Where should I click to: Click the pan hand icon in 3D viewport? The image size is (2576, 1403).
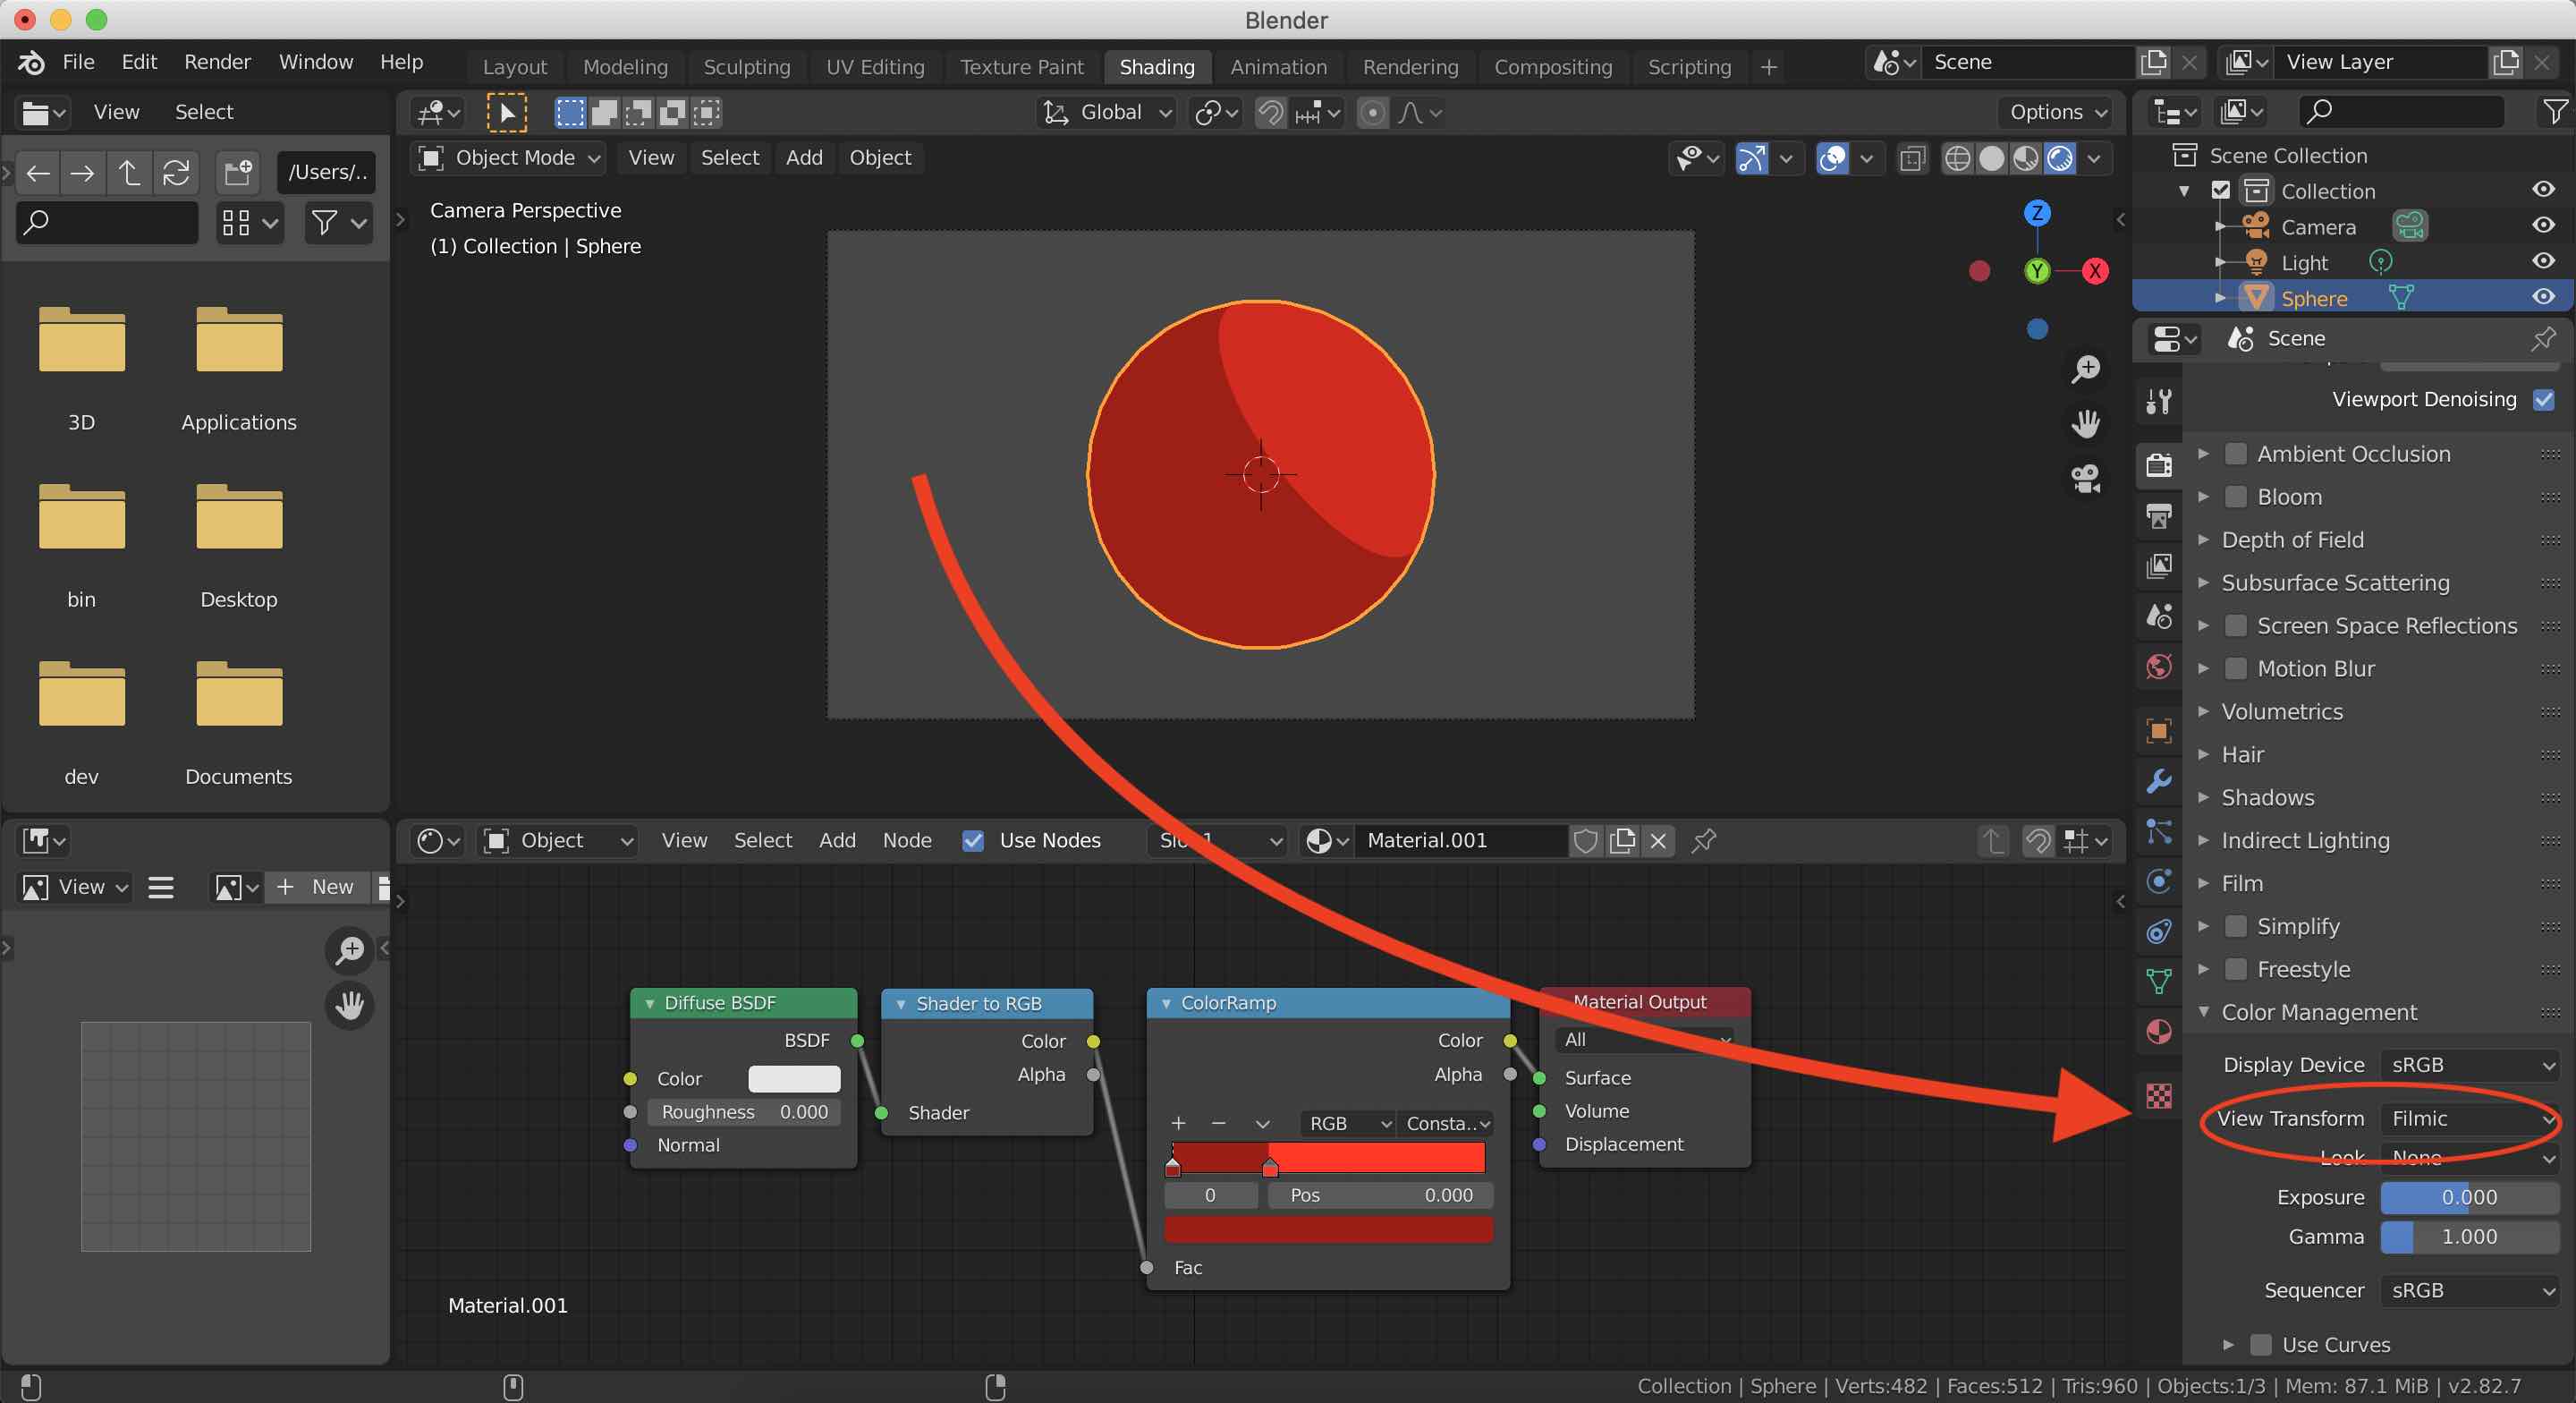coord(2085,424)
